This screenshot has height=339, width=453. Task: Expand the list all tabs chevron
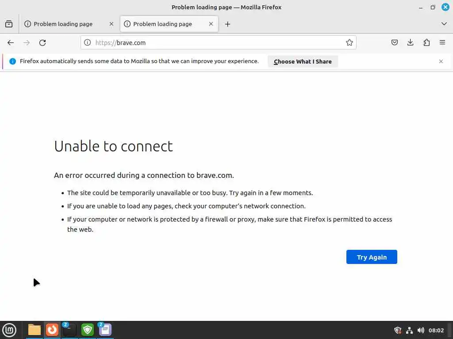point(444,24)
